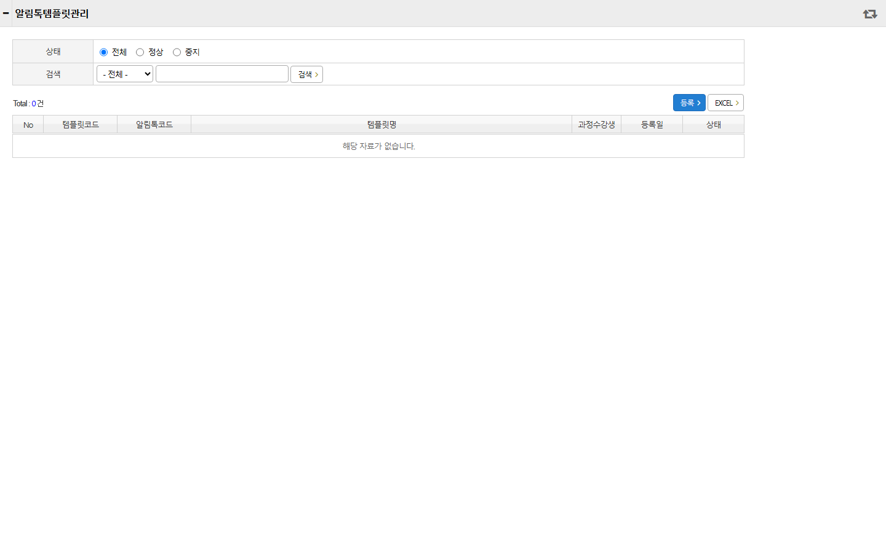The height and width of the screenshot is (553, 886).
Task: Click the 알림톡템플릿관리 page title
Action: click(x=52, y=14)
